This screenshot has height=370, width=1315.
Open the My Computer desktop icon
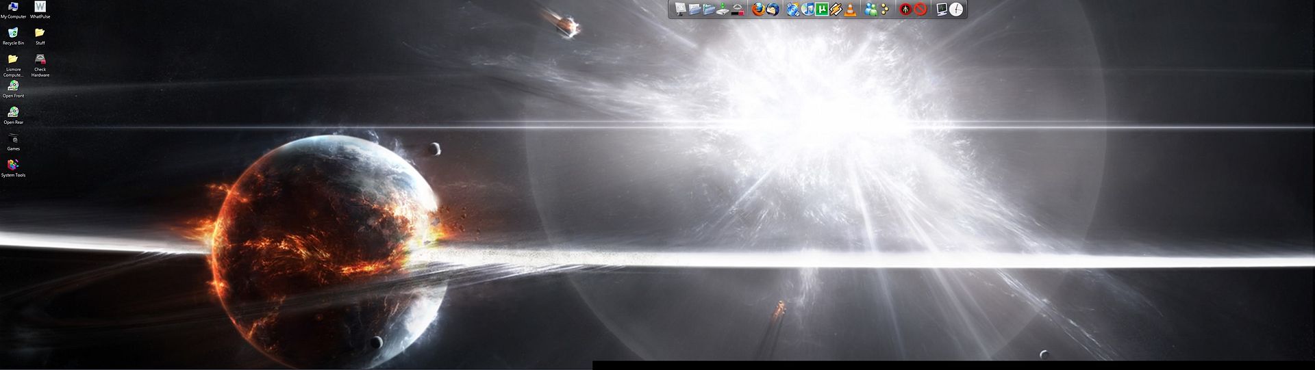[13, 10]
